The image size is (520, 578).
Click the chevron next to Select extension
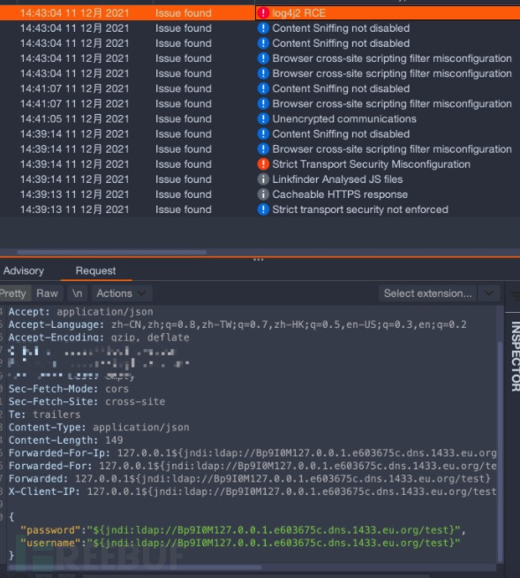pos(489,293)
